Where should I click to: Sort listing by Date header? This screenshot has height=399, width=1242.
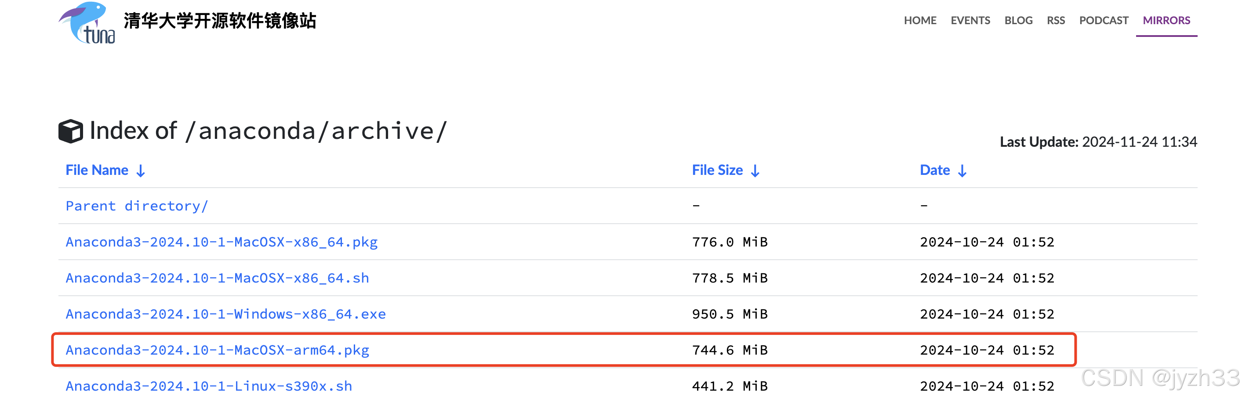pos(935,170)
